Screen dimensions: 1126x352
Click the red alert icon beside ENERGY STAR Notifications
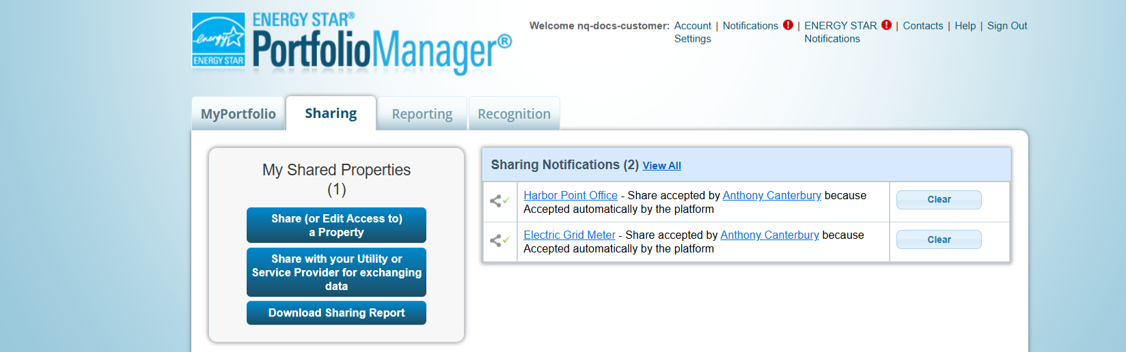tap(886, 25)
